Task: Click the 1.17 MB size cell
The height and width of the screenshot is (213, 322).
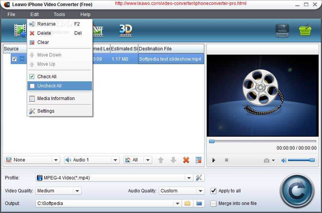Action: pyautogui.click(x=124, y=59)
